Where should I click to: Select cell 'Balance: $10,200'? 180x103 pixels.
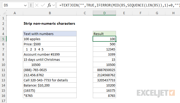coord(50,85)
